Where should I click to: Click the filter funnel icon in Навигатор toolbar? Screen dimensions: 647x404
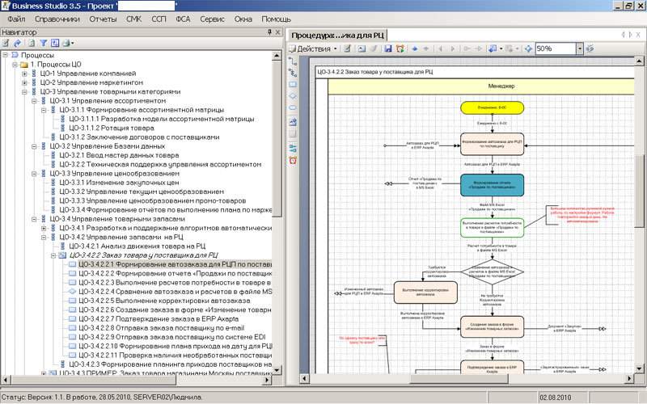click(43, 44)
